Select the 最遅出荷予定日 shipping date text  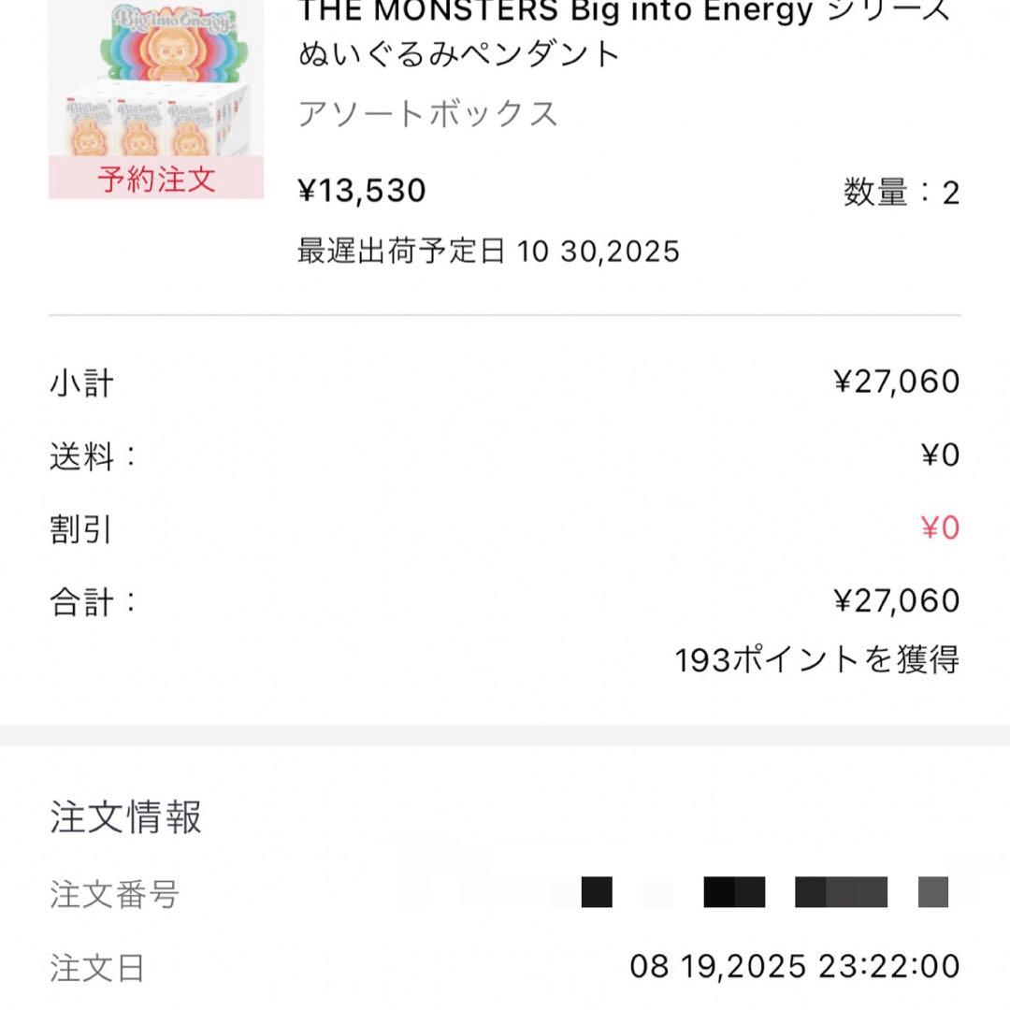click(x=486, y=251)
